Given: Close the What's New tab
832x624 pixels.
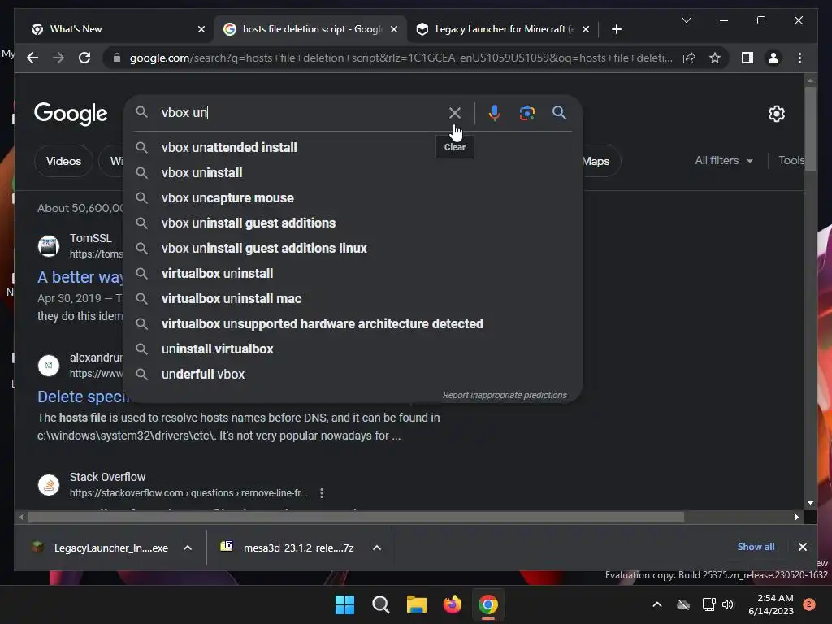Looking at the screenshot, I should point(201,29).
